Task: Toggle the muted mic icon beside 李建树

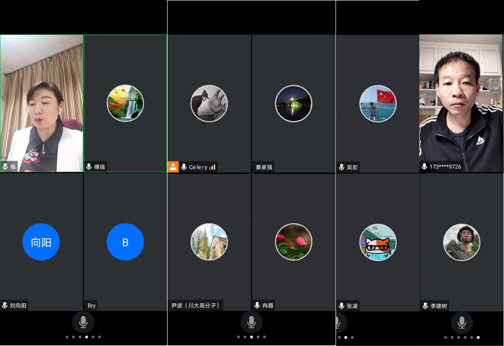Action: coord(425,306)
